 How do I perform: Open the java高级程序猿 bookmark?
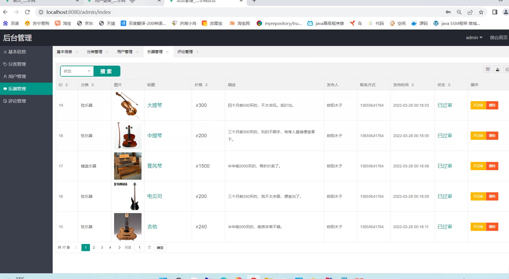click(x=326, y=24)
